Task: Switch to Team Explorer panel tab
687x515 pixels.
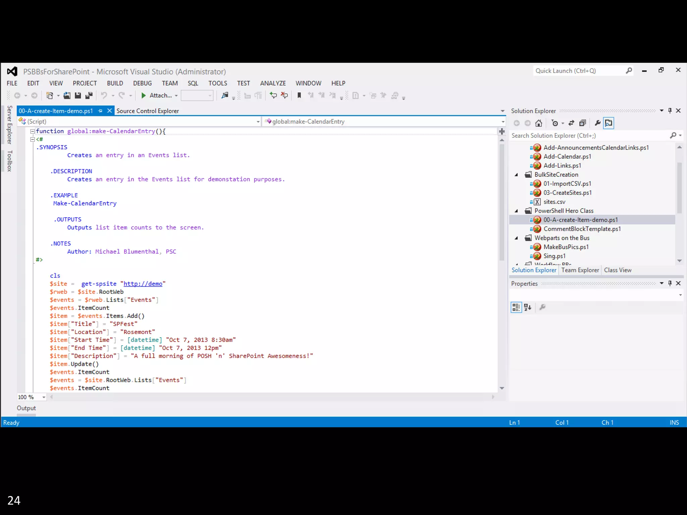Action: (580, 270)
